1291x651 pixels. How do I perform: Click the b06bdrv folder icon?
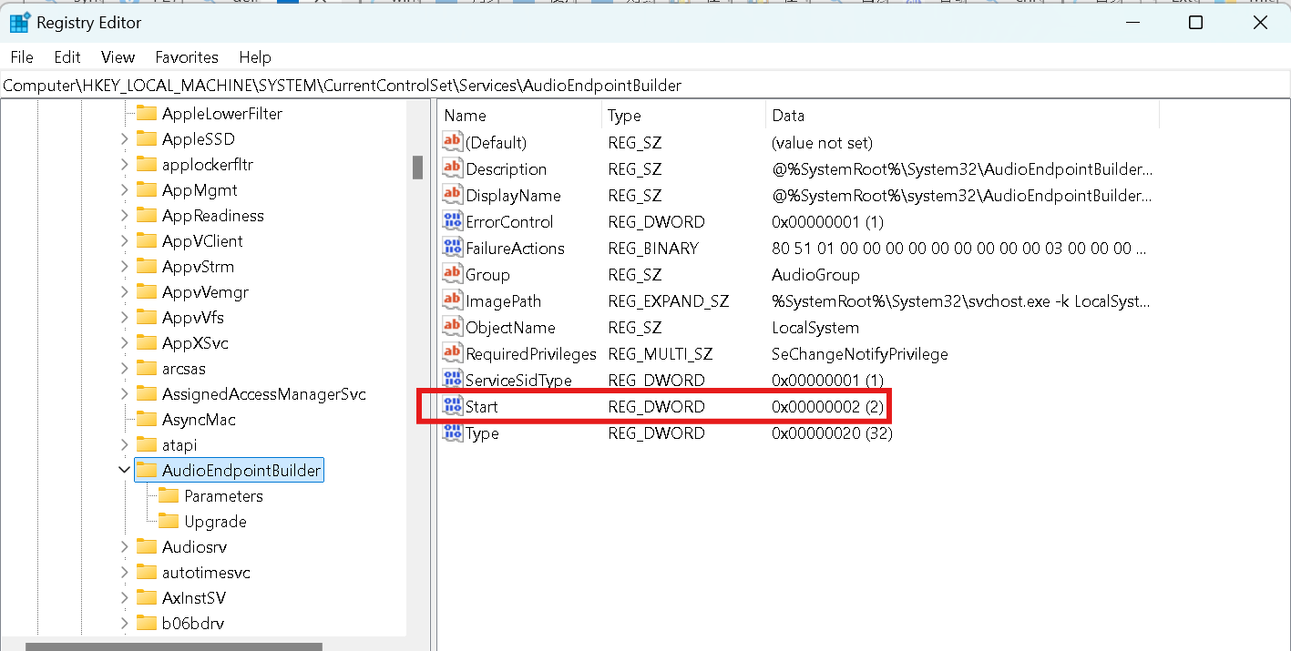[x=147, y=624]
